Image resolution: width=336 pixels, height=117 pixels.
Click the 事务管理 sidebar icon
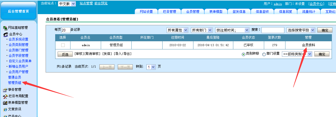[x=5, y=90]
